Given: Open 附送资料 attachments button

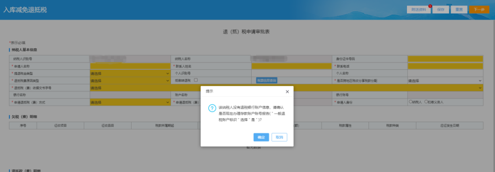Looking at the screenshot, I should [418, 10].
